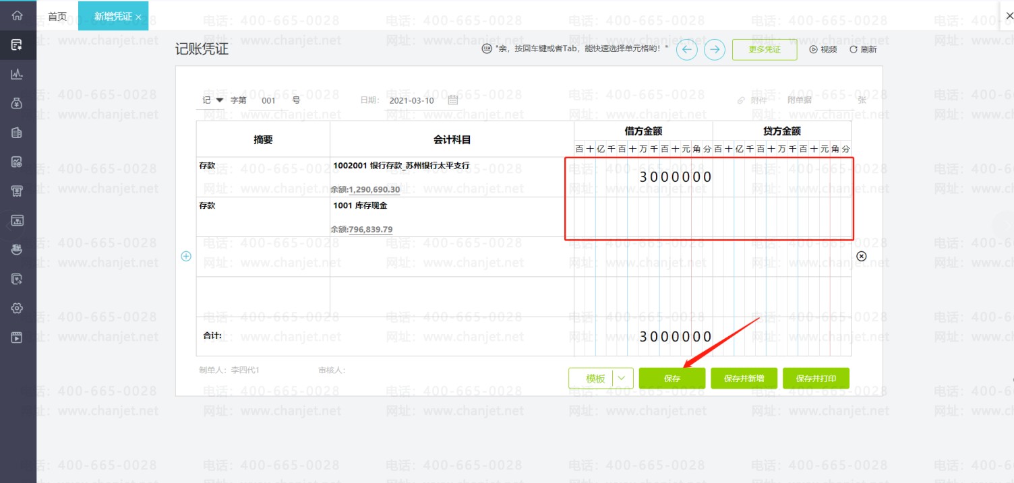1014x483 pixels.
Task: Click the 附单据 count input field
Action: coord(834,100)
